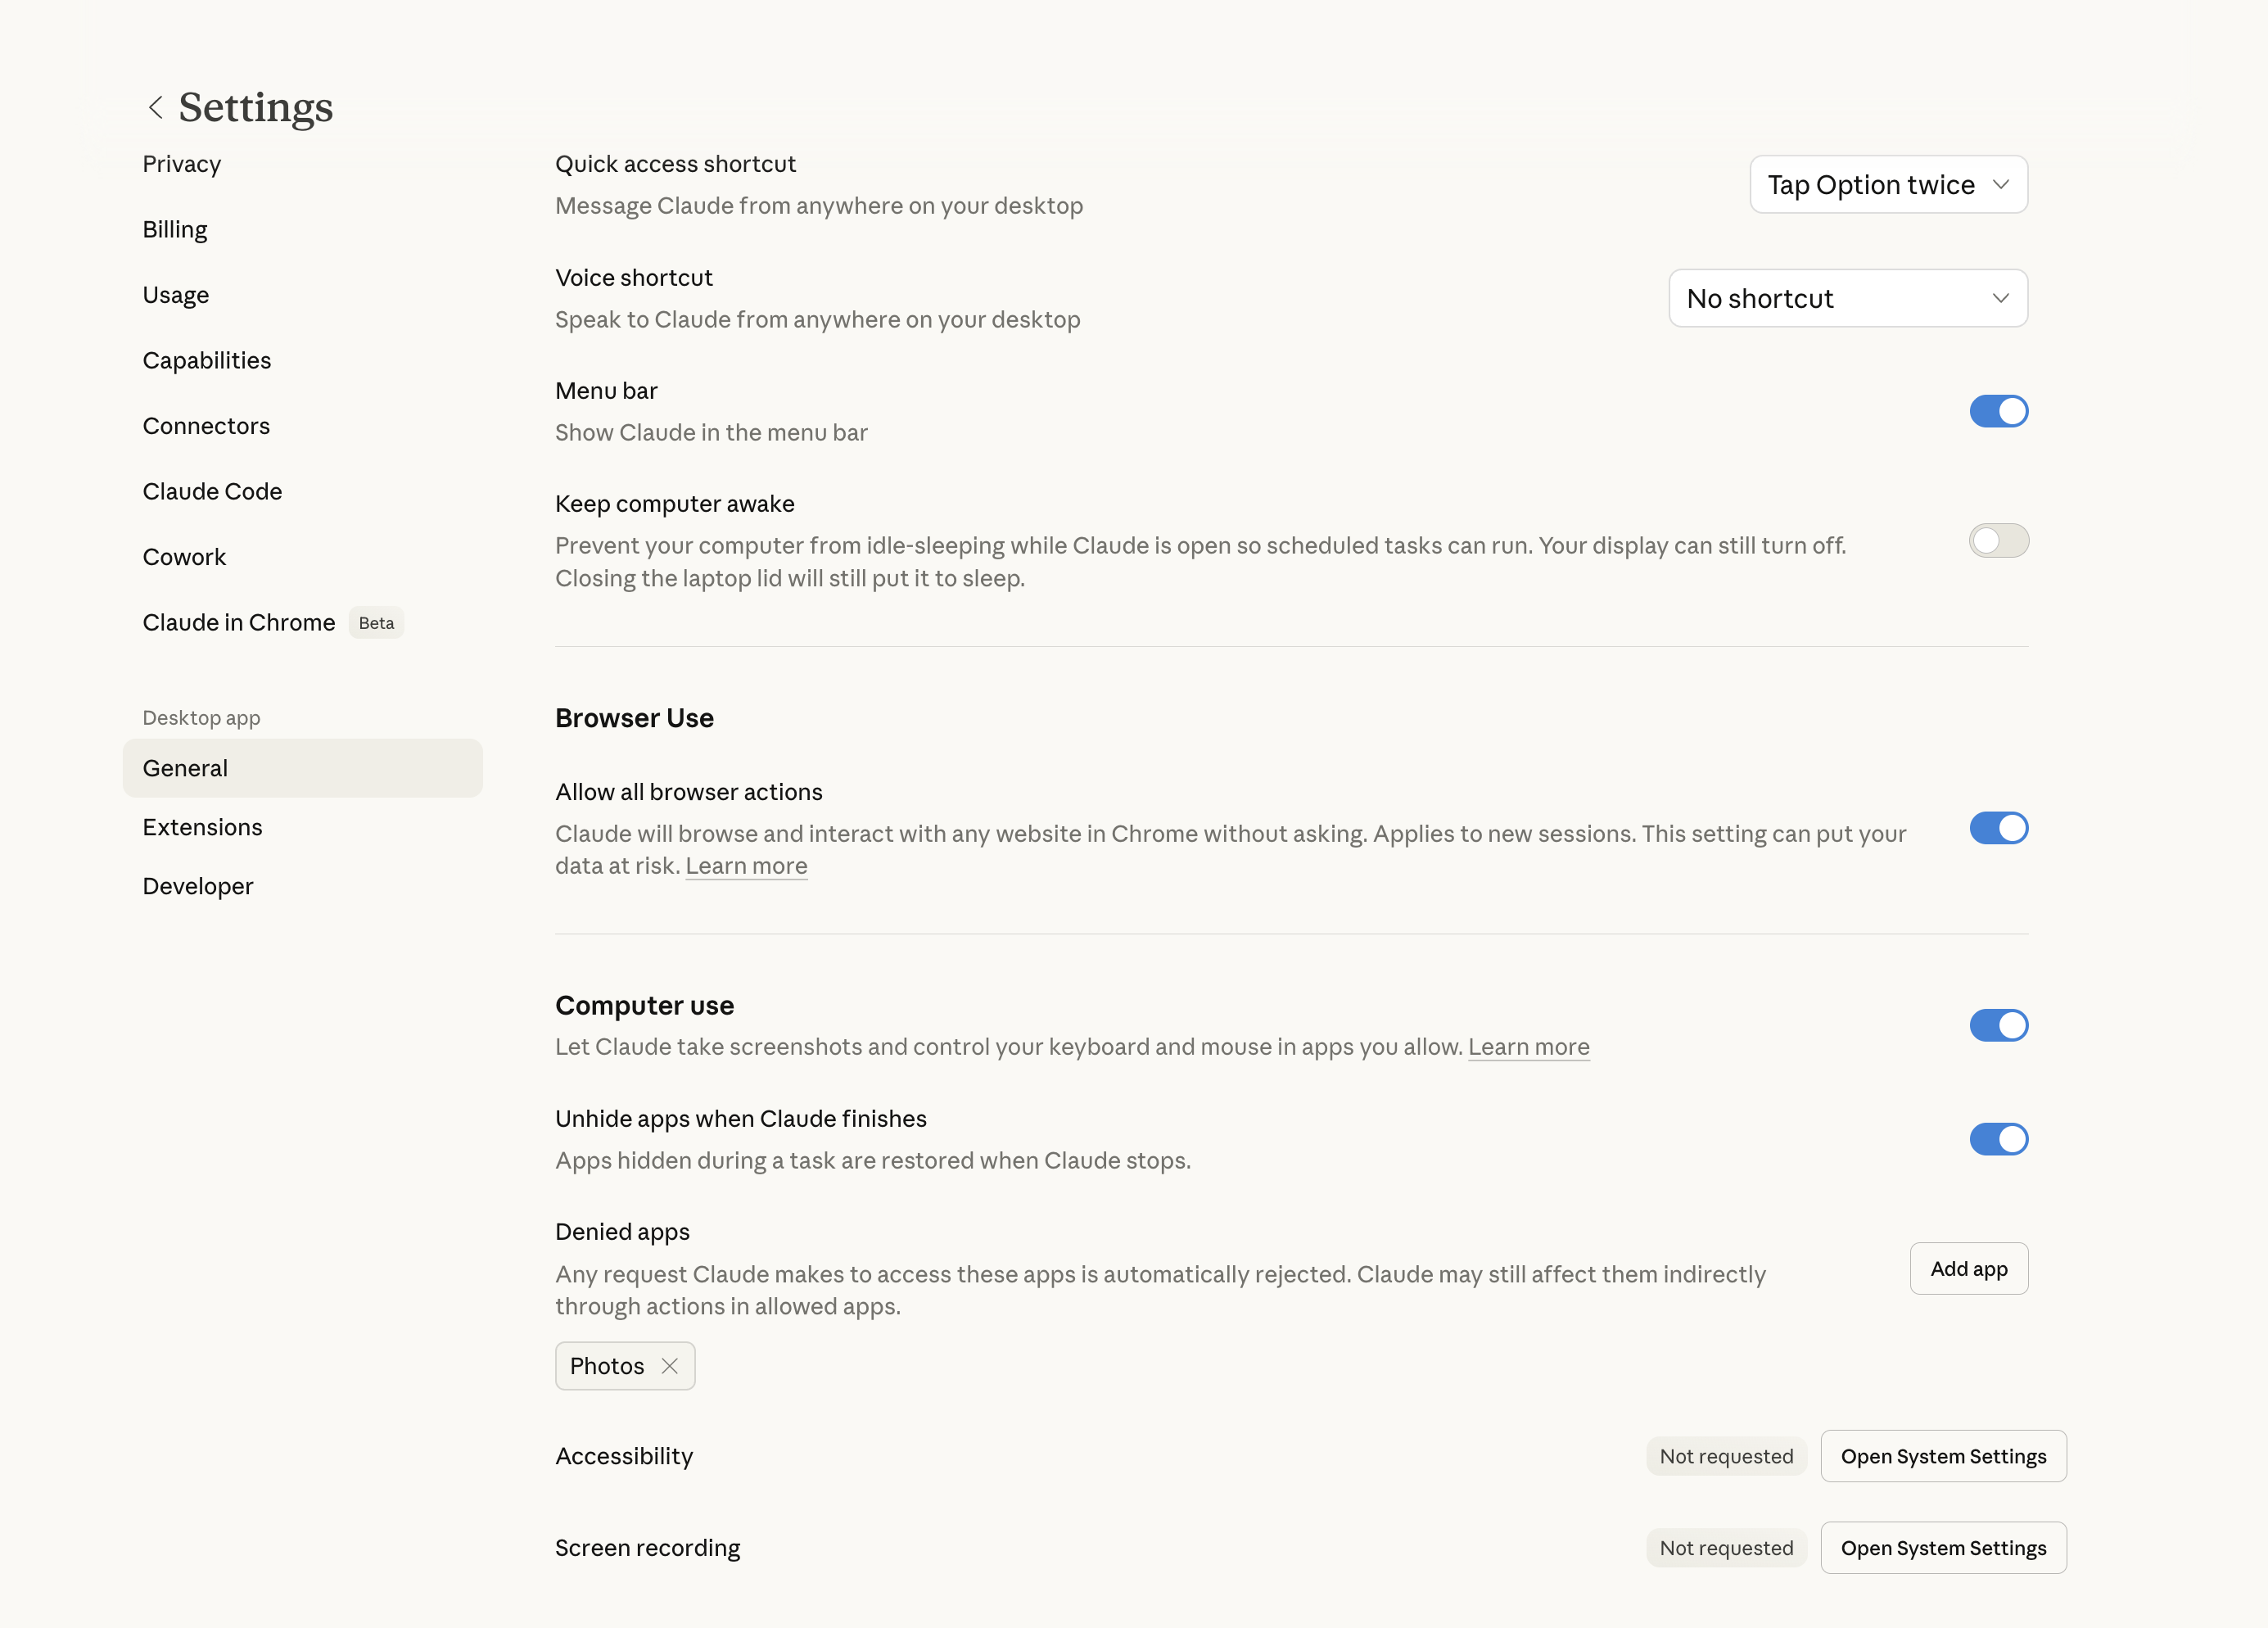Open the Connectors settings section
The image size is (2268, 1628).
206,426
